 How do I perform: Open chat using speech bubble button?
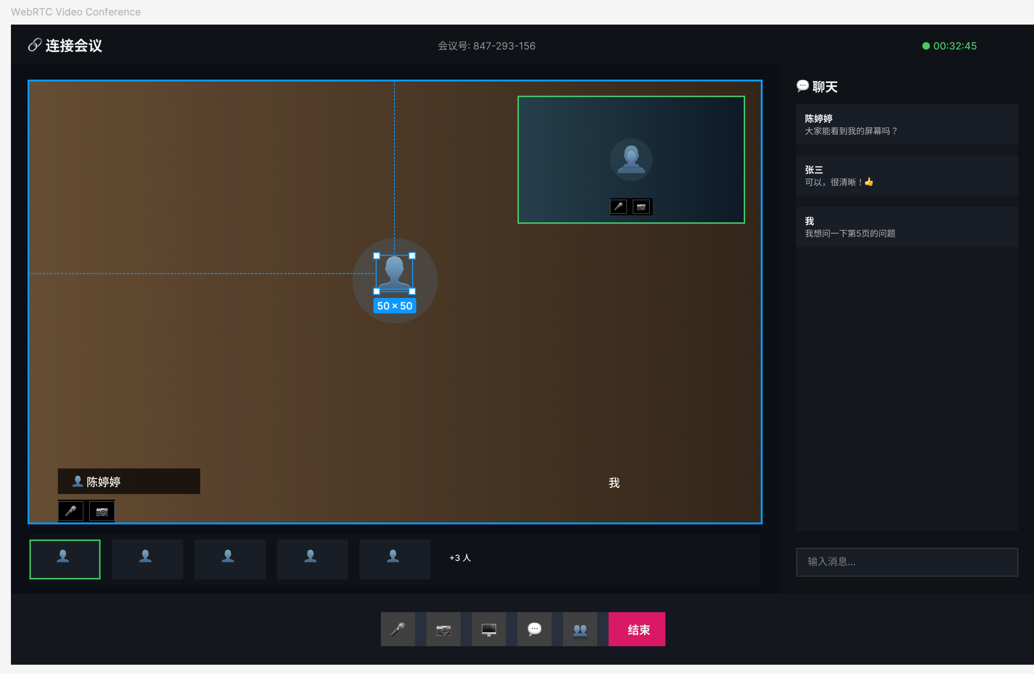tap(534, 629)
